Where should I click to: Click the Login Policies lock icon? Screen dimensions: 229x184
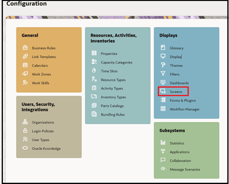tap(25, 131)
